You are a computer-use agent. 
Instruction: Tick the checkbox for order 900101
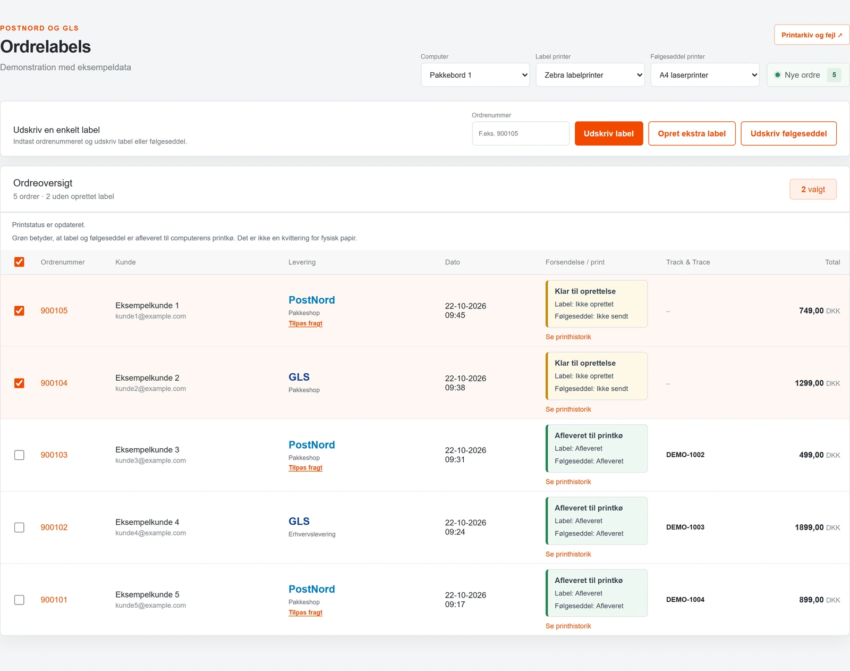[x=19, y=600]
